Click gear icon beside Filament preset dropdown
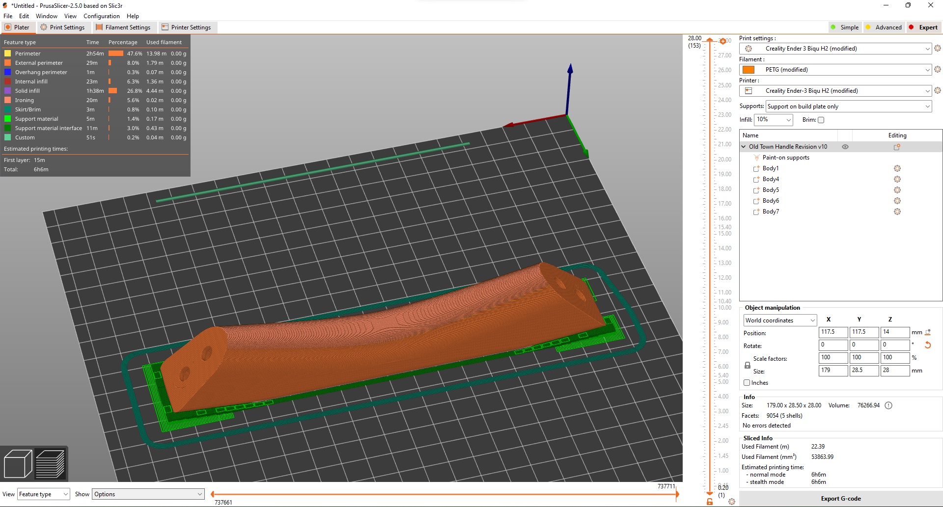The height and width of the screenshot is (507, 943). click(x=937, y=70)
